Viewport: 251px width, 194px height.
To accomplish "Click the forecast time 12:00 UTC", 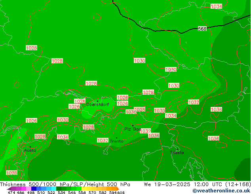I will (x=208, y=184).
